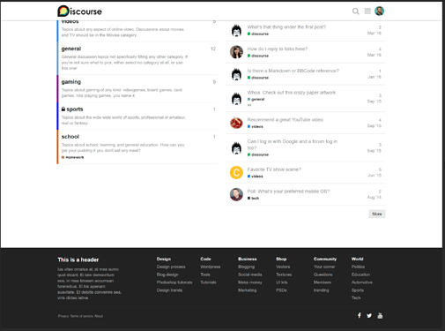Open the Blog design footer link
Image resolution: width=445 pixels, height=331 pixels.
(x=167, y=275)
